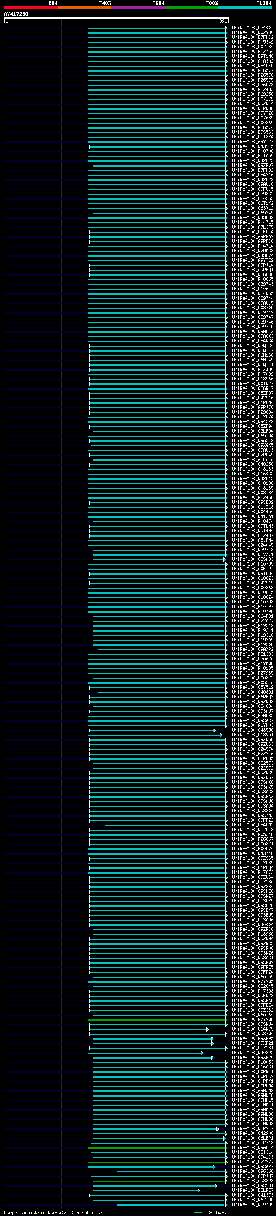Click the UniRef100_C5Y519 label
The width and height of the screenshot is (276, 1216).
253,687
